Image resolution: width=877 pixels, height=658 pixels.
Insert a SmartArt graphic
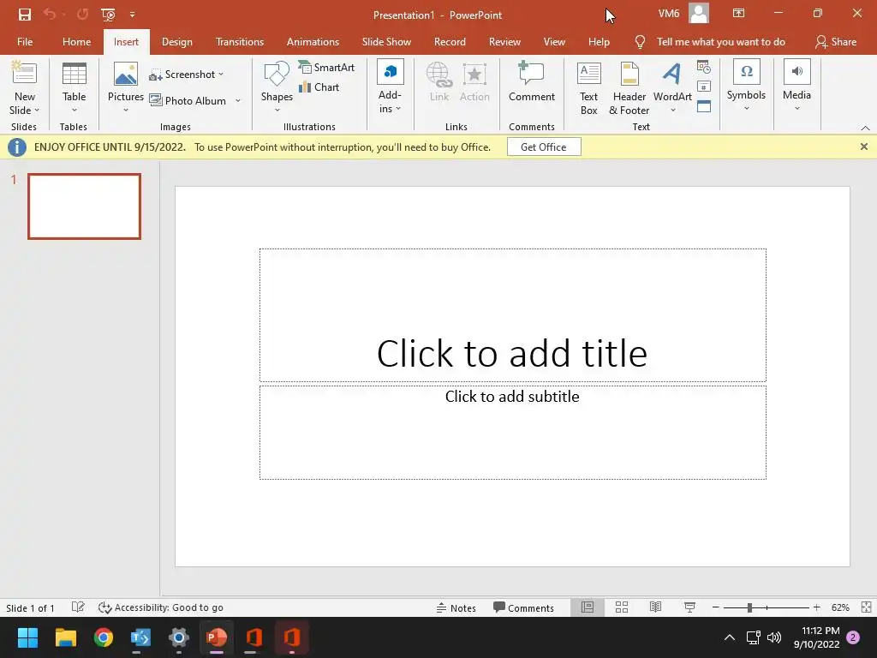point(326,67)
